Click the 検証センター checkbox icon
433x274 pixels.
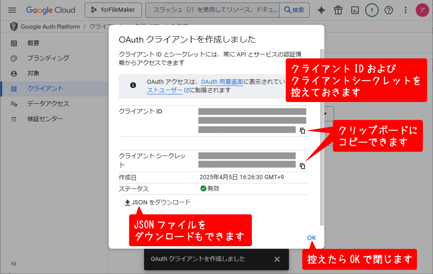point(14,119)
